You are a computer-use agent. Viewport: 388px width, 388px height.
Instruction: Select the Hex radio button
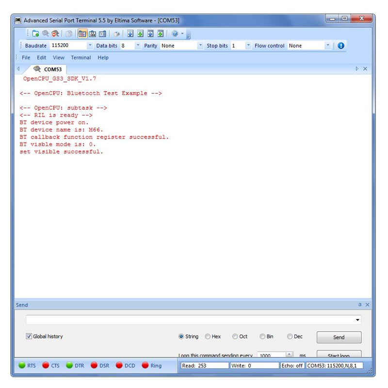click(x=208, y=336)
